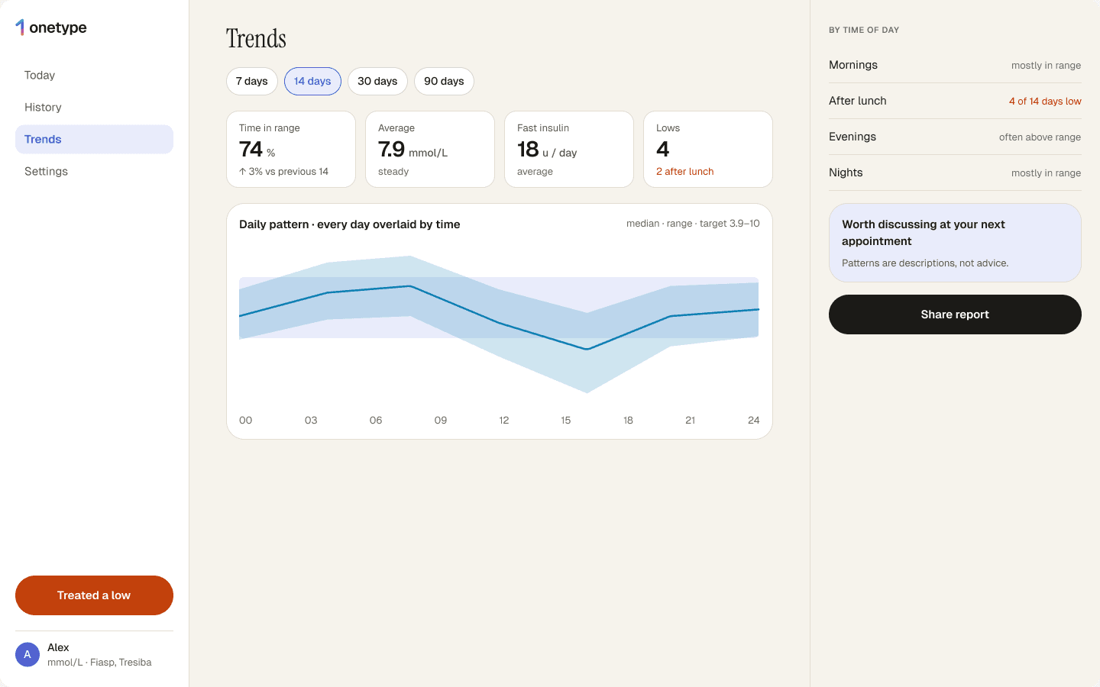
Task: Open the appointment discussion note card
Action: tap(955, 243)
